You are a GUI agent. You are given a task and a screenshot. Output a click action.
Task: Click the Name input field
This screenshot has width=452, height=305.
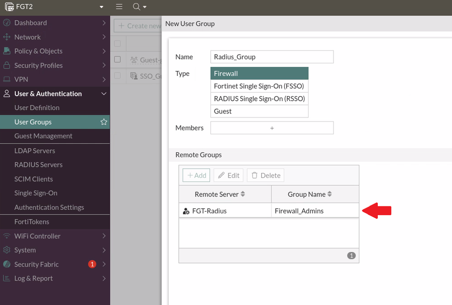tap(272, 57)
